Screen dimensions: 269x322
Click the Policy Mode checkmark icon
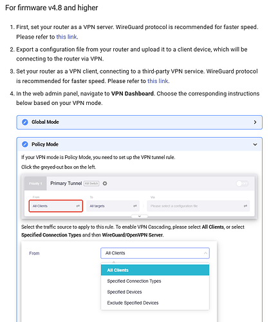pyautogui.click(x=25, y=144)
